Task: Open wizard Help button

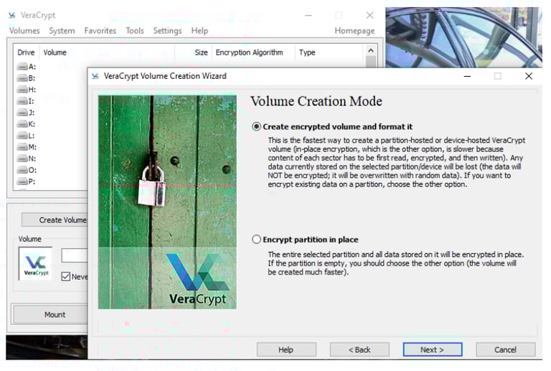Action: (286, 349)
